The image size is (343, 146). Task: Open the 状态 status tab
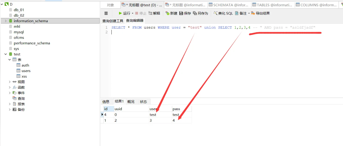pos(143,102)
